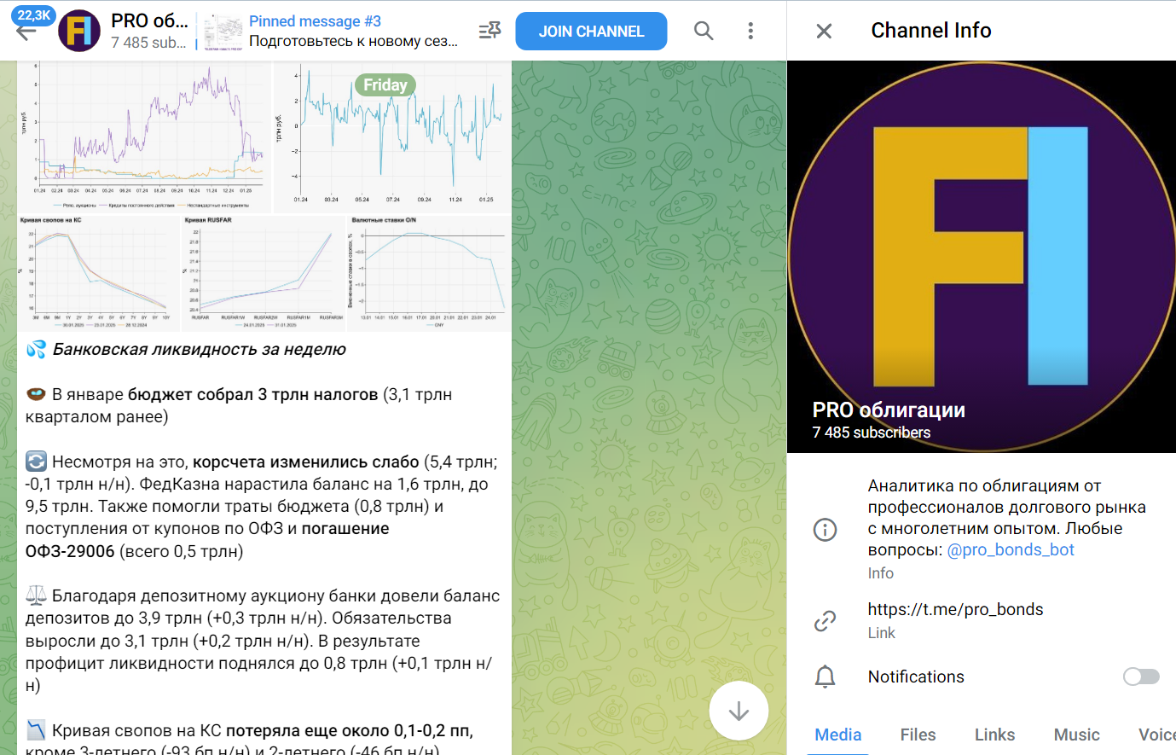The image size is (1176, 755).
Task: Open the @pro_bonds_bot link
Action: [x=1011, y=550]
